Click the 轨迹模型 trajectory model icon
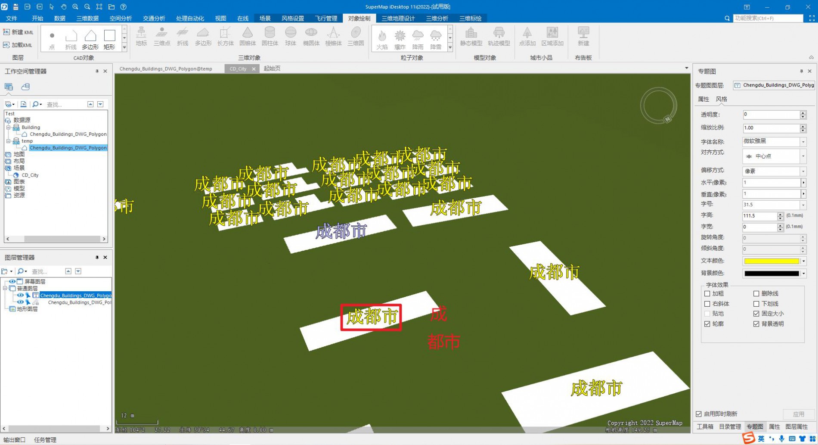Image resolution: width=818 pixels, height=445 pixels. tap(499, 37)
